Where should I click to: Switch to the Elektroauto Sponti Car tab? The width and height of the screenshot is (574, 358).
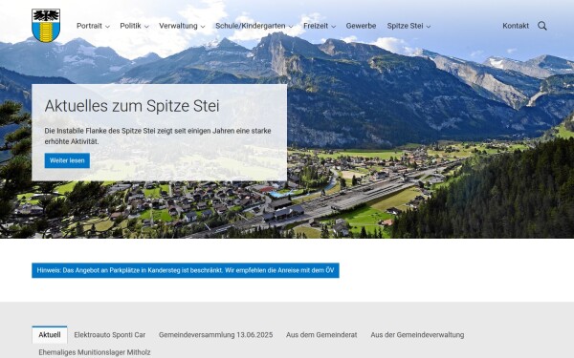(x=110, y=335)
